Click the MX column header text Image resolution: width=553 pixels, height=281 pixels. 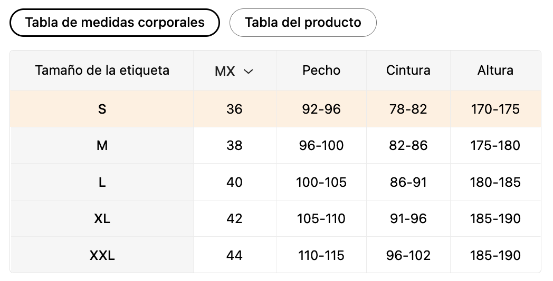pyautogui.click(x=225, y=72)
